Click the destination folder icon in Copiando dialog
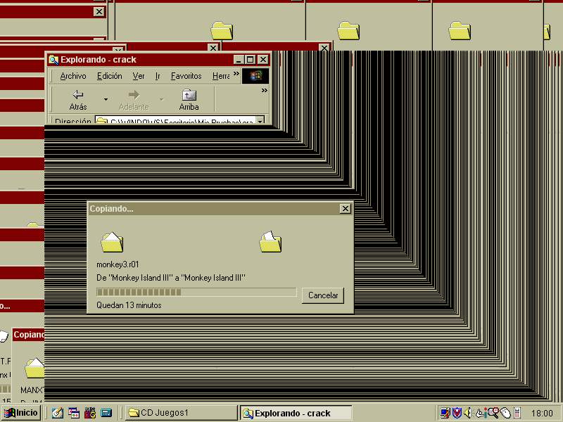The image size is (563, 422). point(270,241)
